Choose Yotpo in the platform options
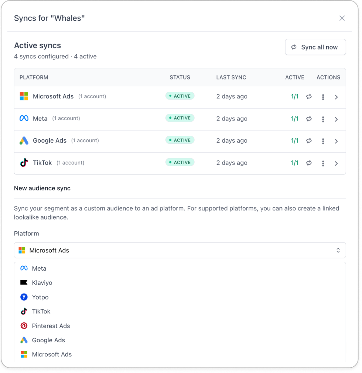The width and height of the screenshot is (362, 373). tap(180, 297)
